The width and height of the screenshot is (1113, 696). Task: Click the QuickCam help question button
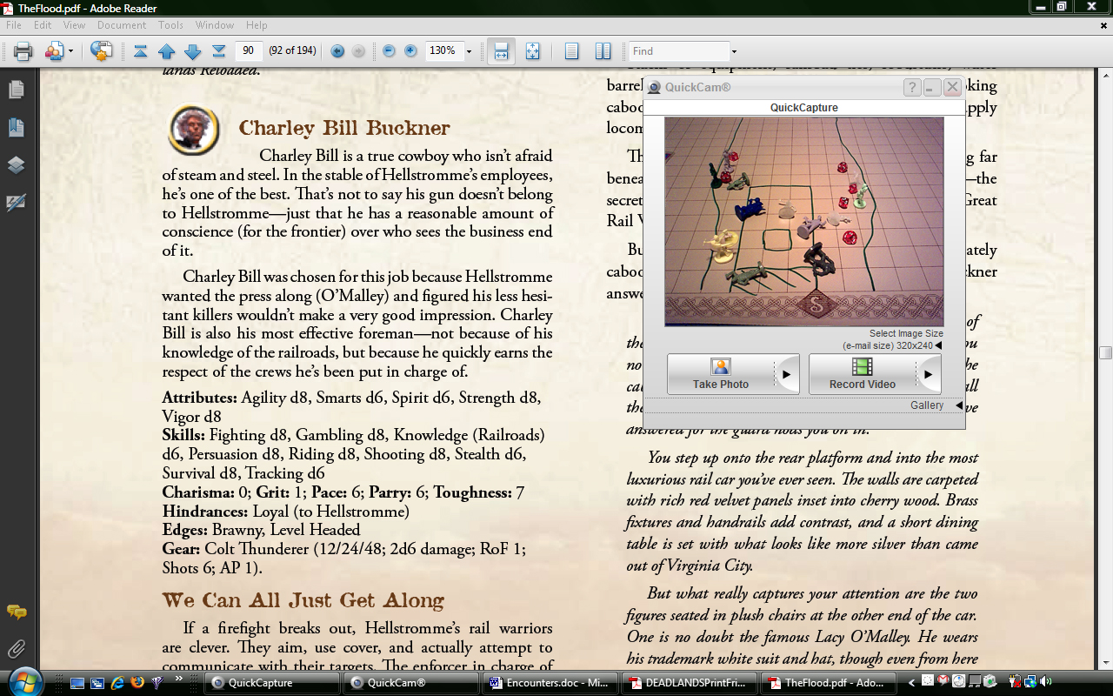912,87
